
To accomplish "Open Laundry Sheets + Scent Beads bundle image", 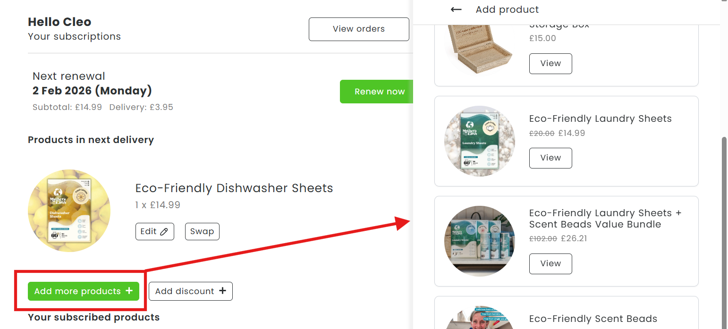I will tap(480, 241).
